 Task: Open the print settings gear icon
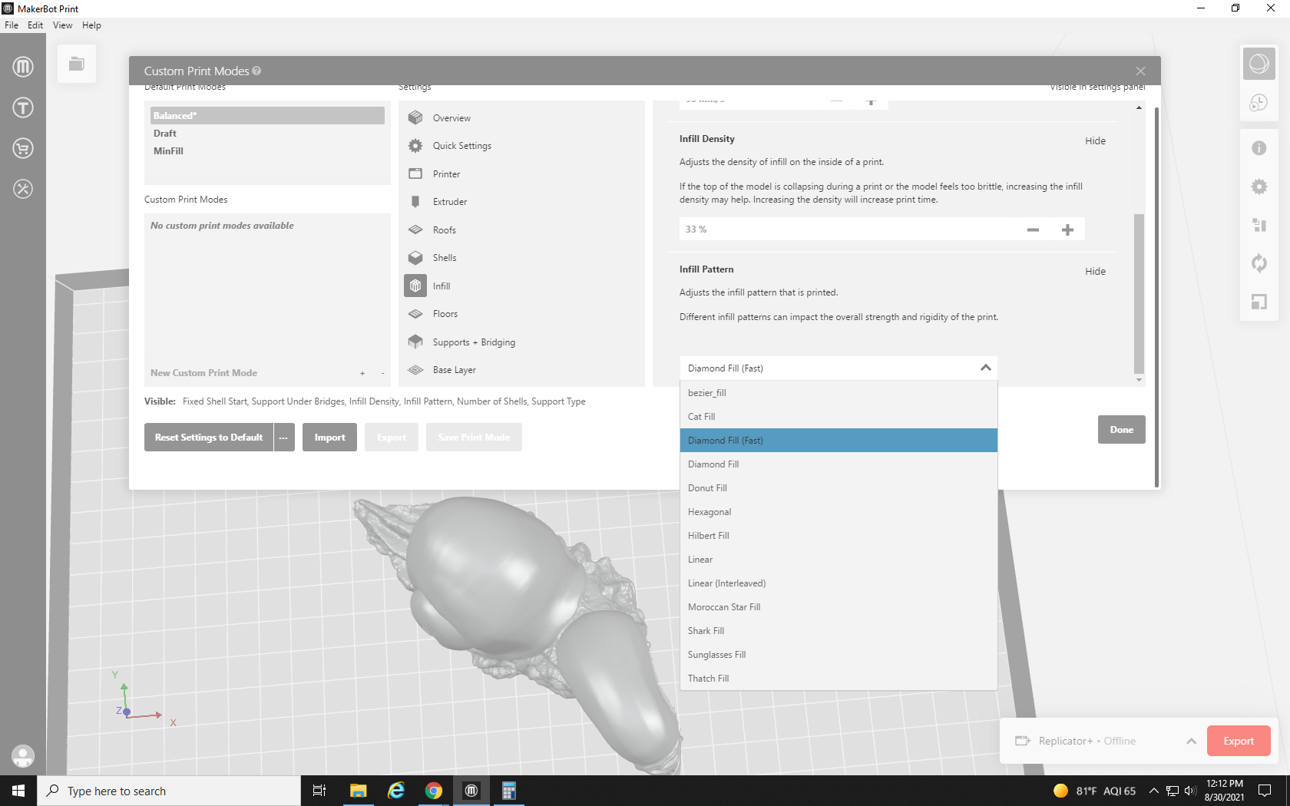point(1259,187)
